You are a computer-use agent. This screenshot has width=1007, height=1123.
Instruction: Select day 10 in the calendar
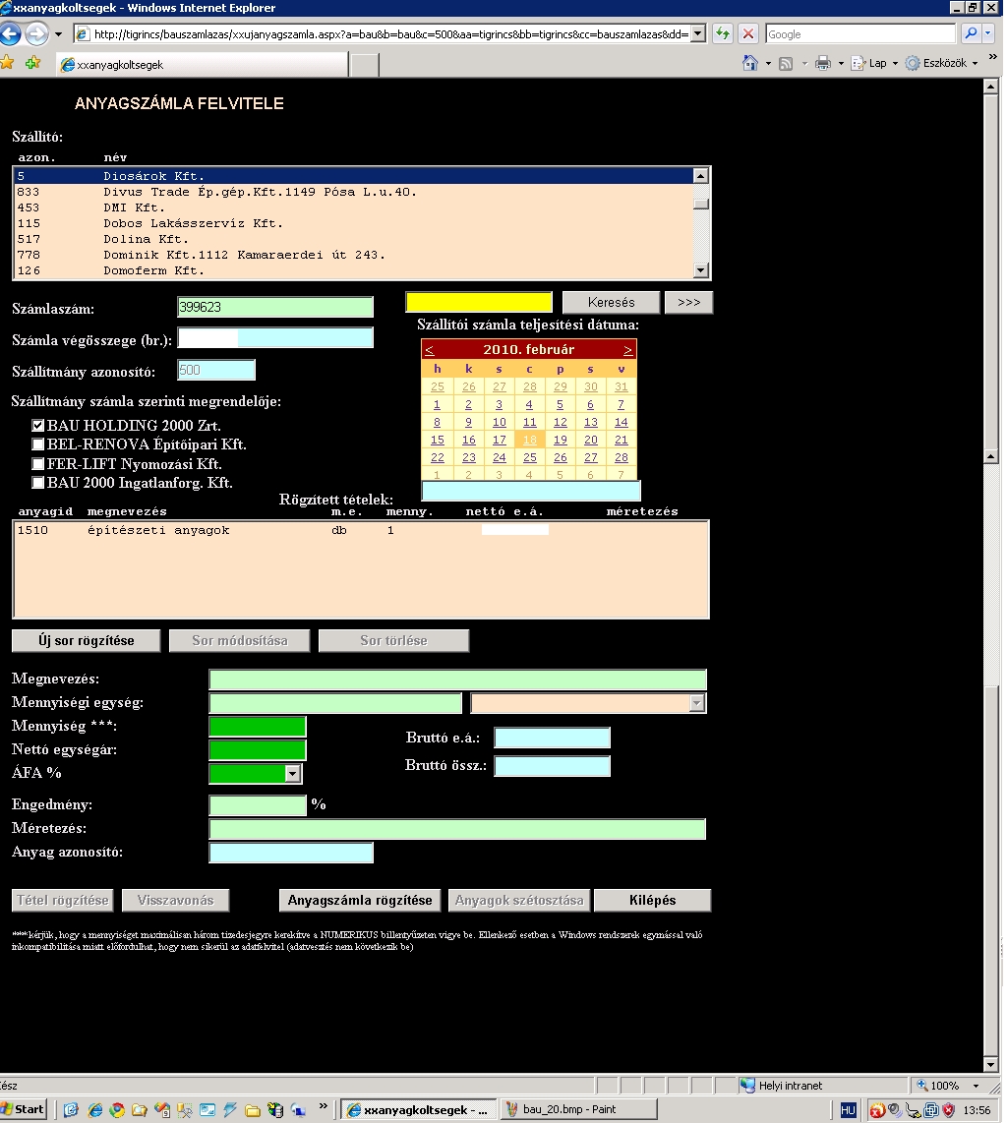[x=500, y=423]
